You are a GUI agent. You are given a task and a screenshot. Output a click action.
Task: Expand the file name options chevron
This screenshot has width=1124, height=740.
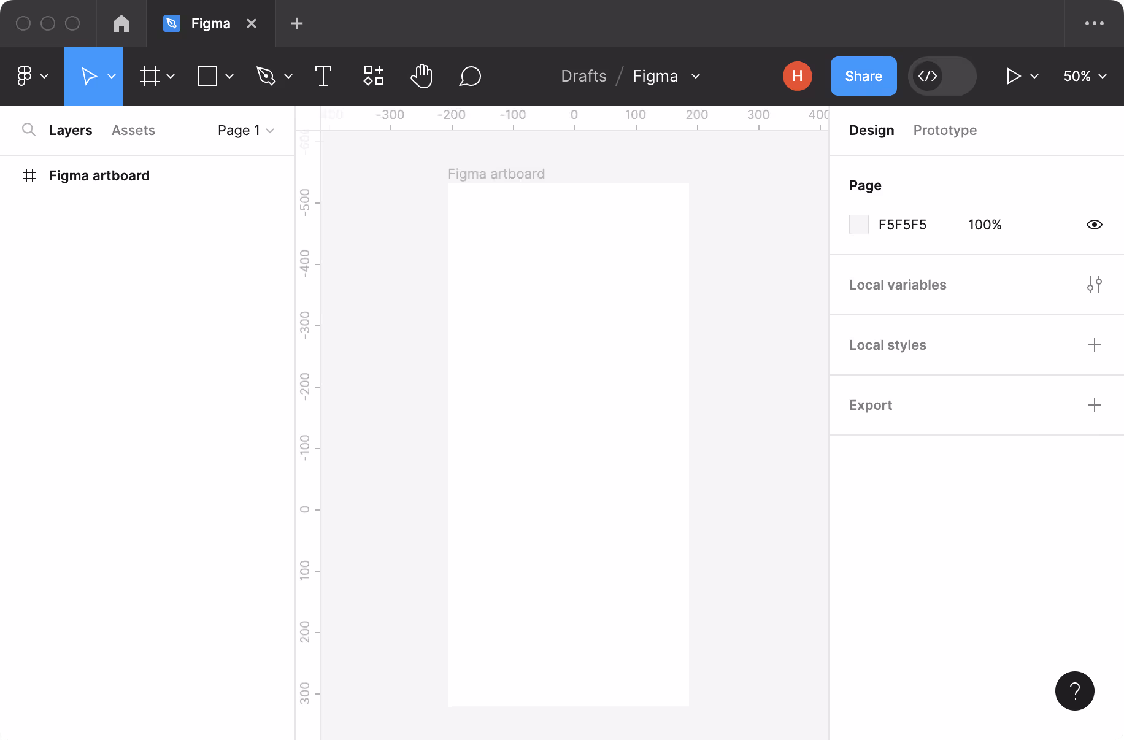(696, 77)
